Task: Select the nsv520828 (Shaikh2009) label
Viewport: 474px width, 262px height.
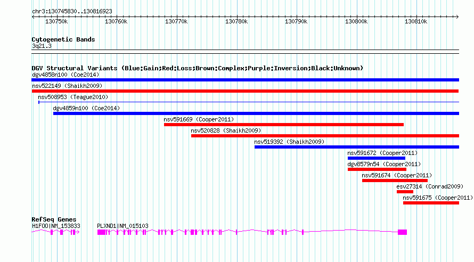Action: point(226,130)
